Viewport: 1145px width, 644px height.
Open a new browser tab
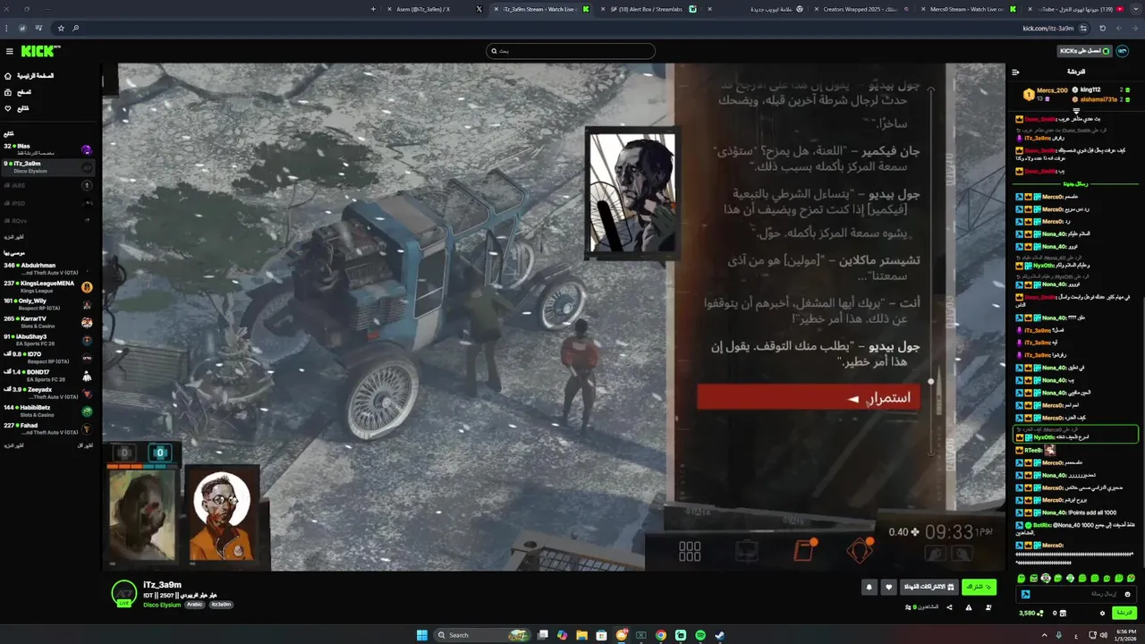(373, 9)
